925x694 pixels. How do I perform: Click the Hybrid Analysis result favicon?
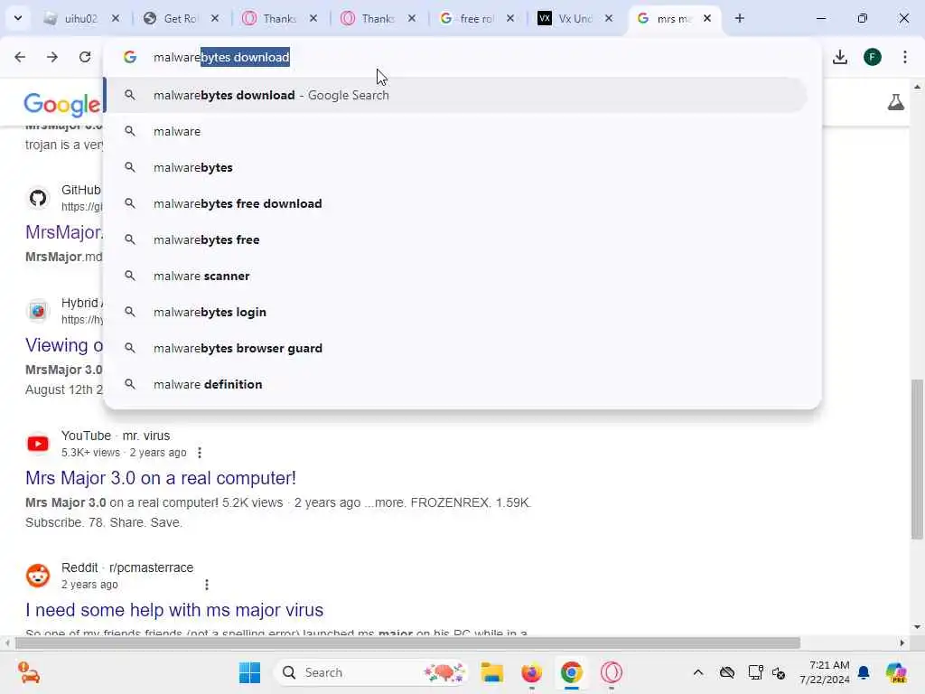[x=38, y=311]
